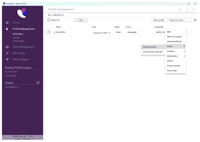Expand the New Profile row arrow
The width and height of the screenshot is (200, 142).
coord(54,32)
